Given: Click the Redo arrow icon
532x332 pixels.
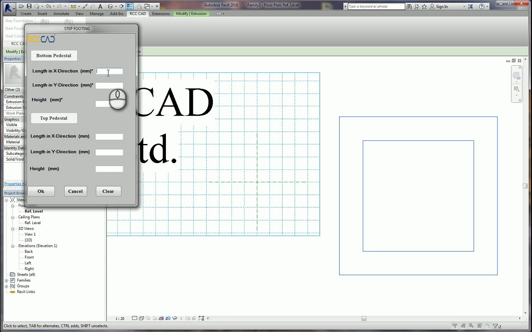Looking at the screenshot, I should pos(60,6).
